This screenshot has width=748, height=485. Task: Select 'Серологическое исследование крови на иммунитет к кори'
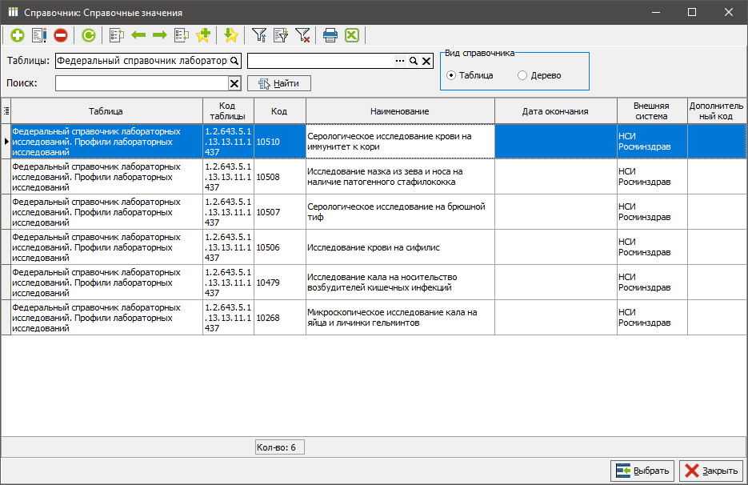[x=400, y=142]
